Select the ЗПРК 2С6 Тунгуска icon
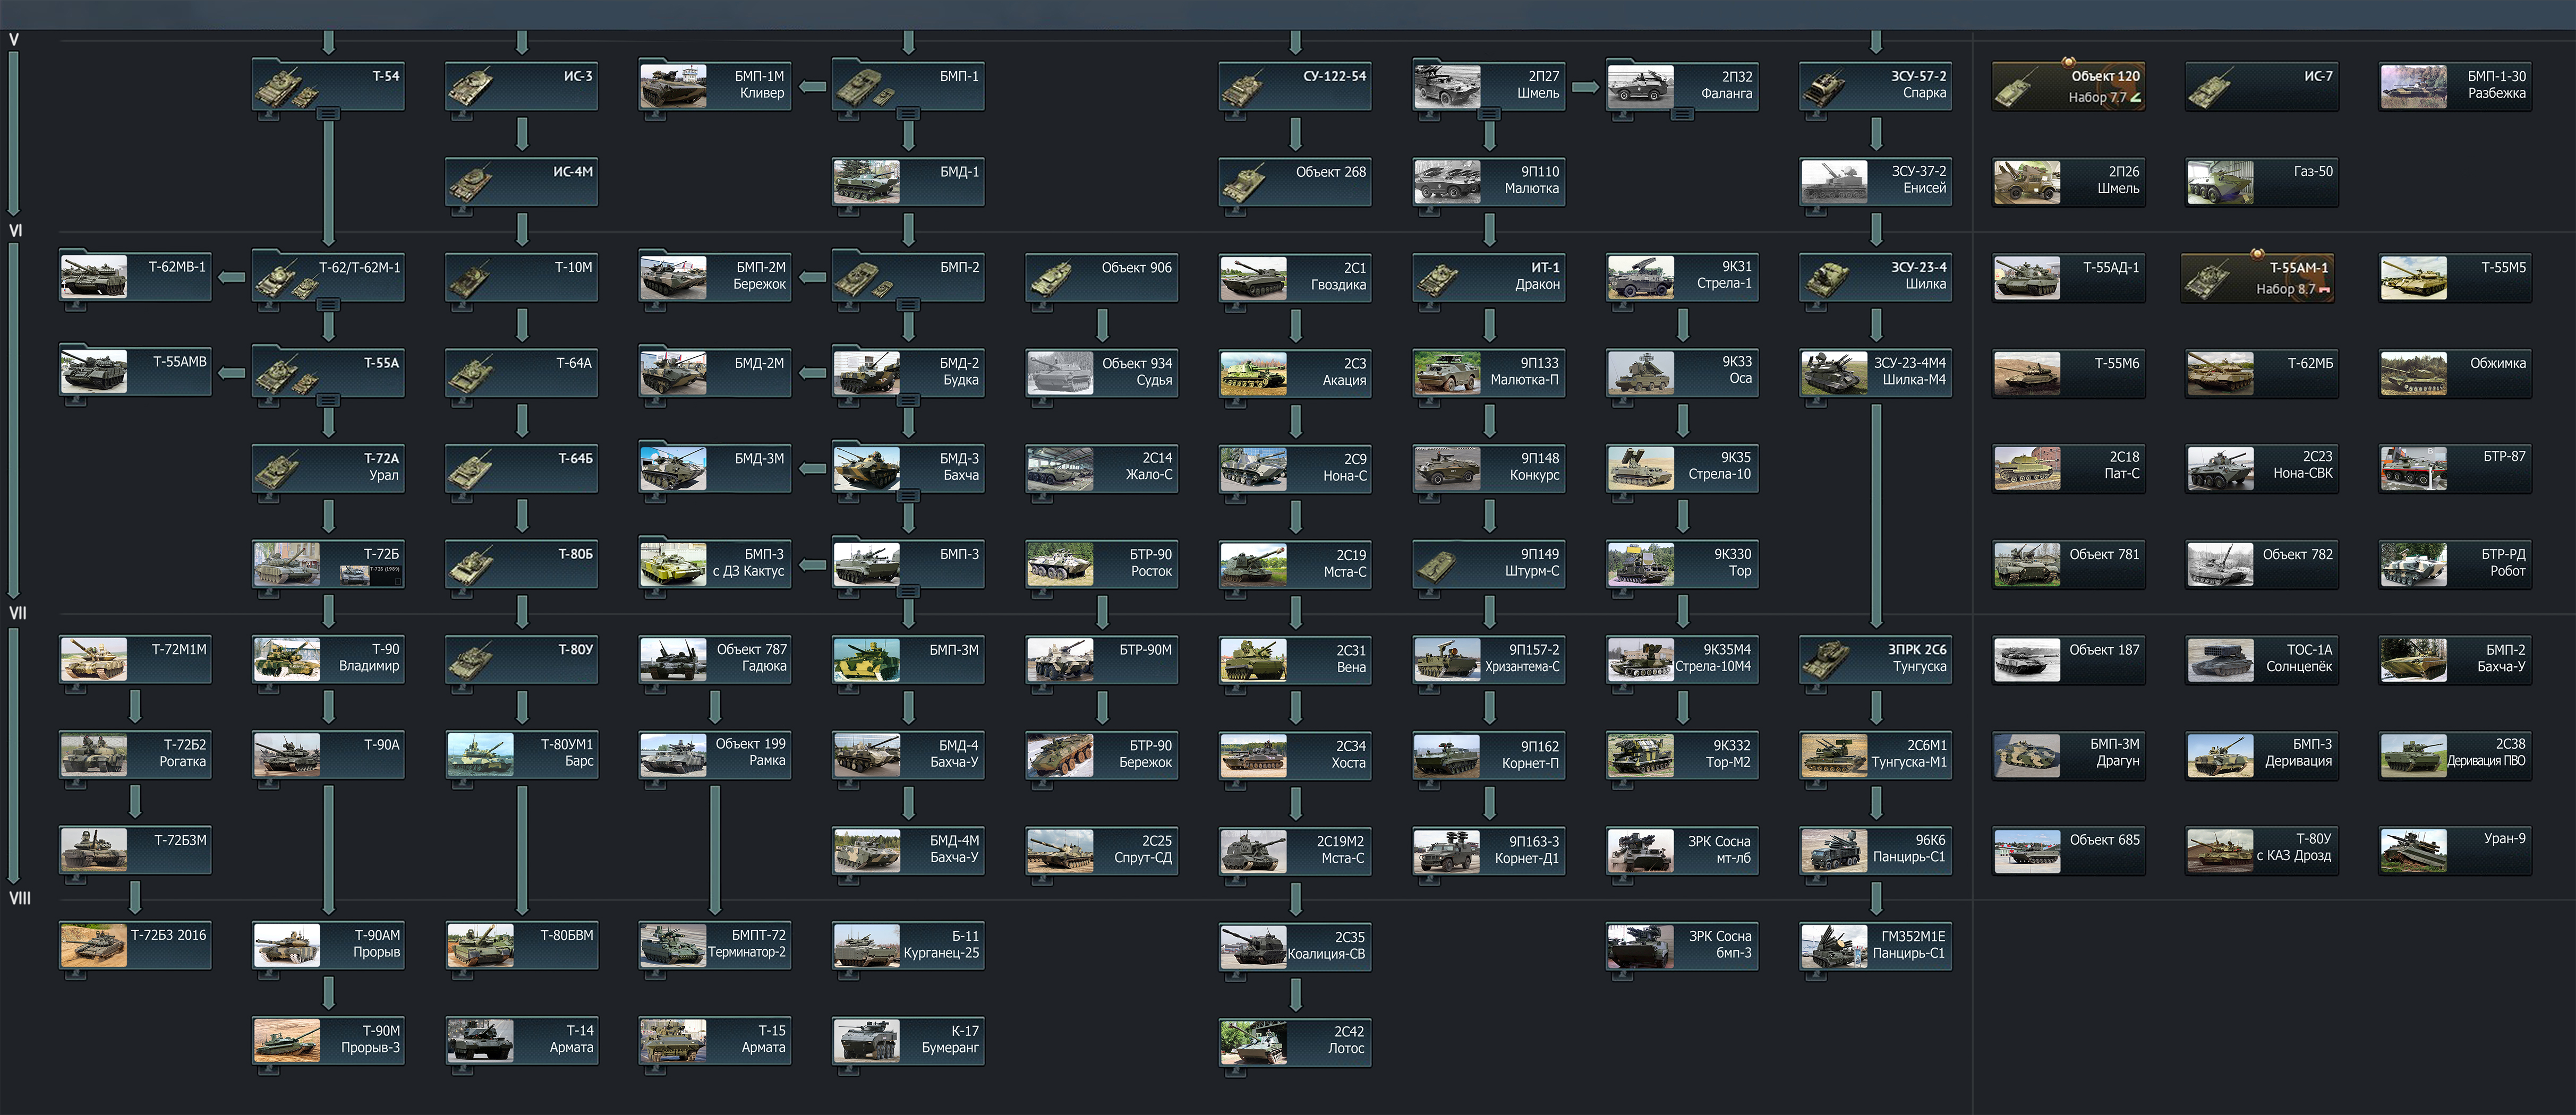The image size is (2576, 1115). pos(1826,659)
